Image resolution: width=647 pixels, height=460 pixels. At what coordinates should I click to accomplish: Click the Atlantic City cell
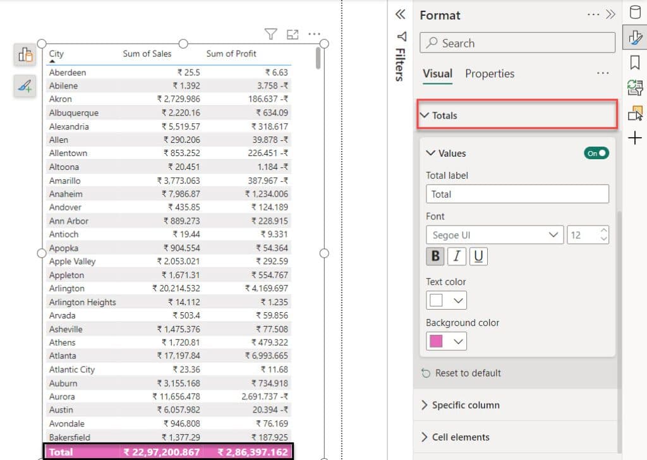72,370
